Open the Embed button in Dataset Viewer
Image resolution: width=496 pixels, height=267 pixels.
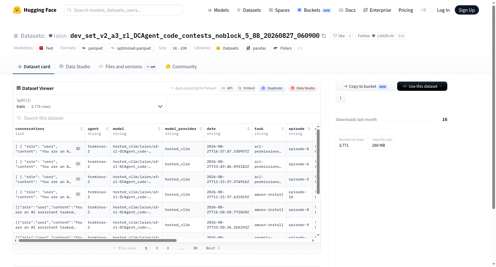tap(246, 88)
